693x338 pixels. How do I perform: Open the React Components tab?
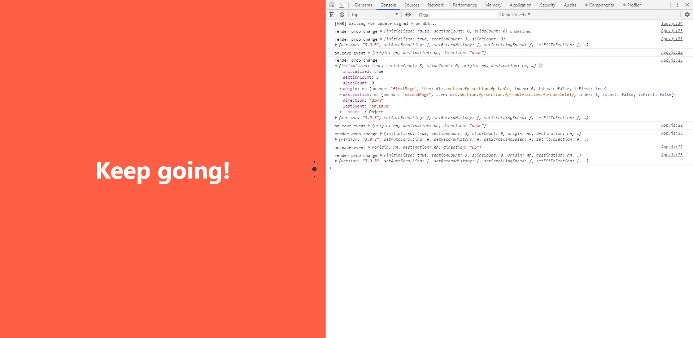point(599,5)
